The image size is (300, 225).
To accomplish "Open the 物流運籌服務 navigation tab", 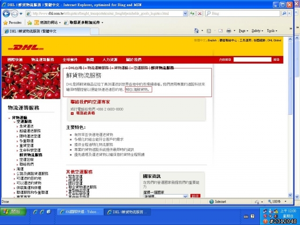I will click(43, 60).
